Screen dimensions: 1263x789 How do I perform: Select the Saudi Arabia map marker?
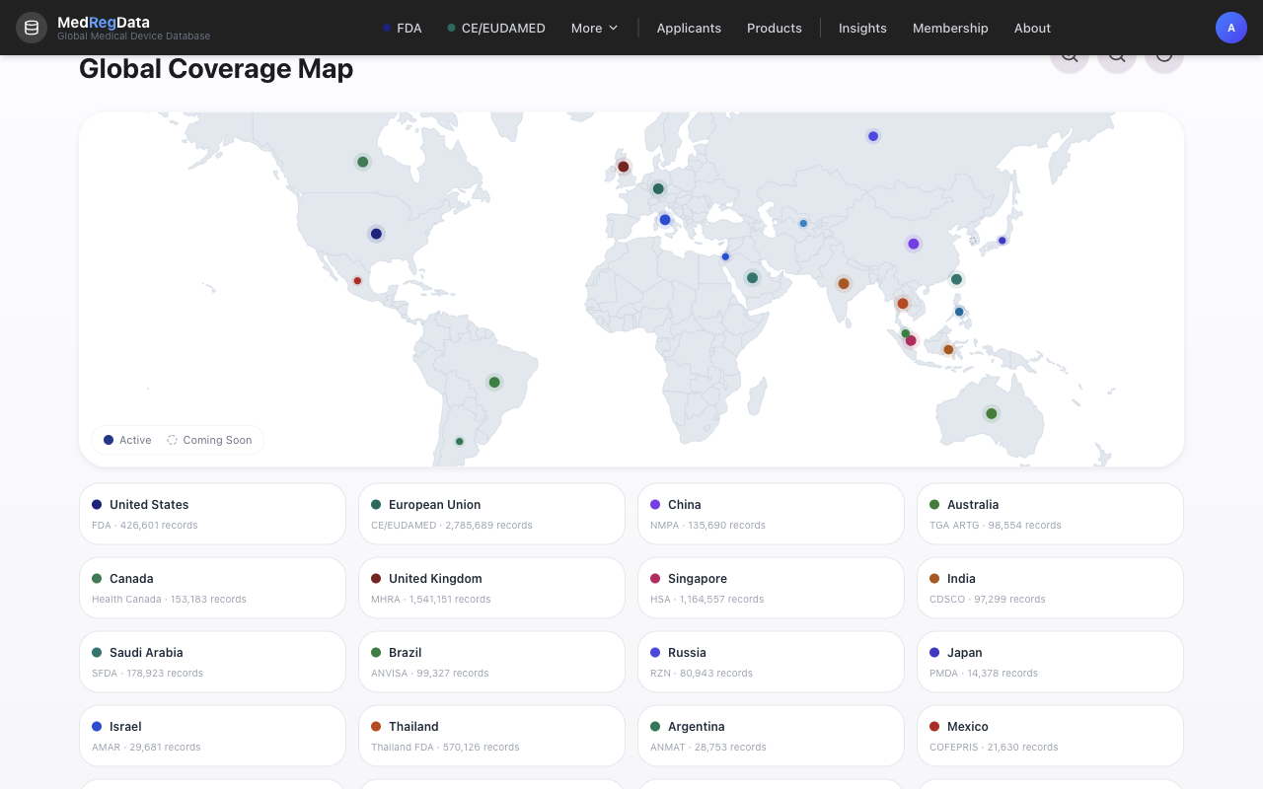pos(752,278)
